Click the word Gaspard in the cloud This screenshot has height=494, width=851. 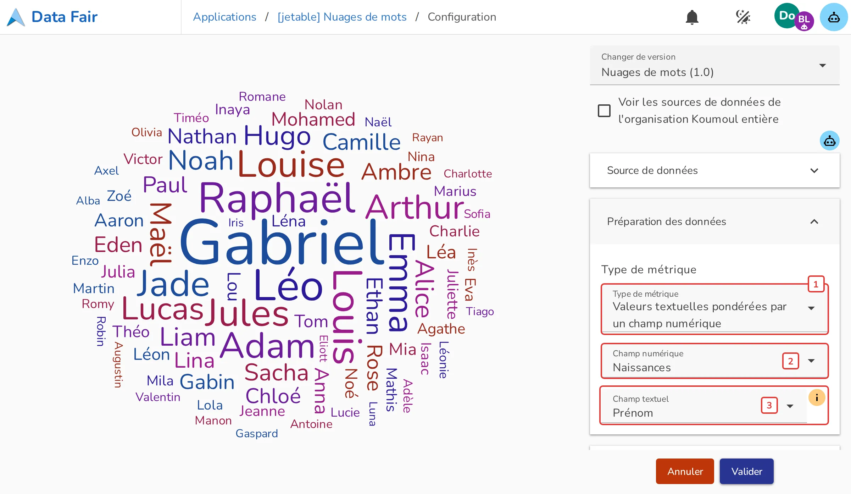[257, 434]
